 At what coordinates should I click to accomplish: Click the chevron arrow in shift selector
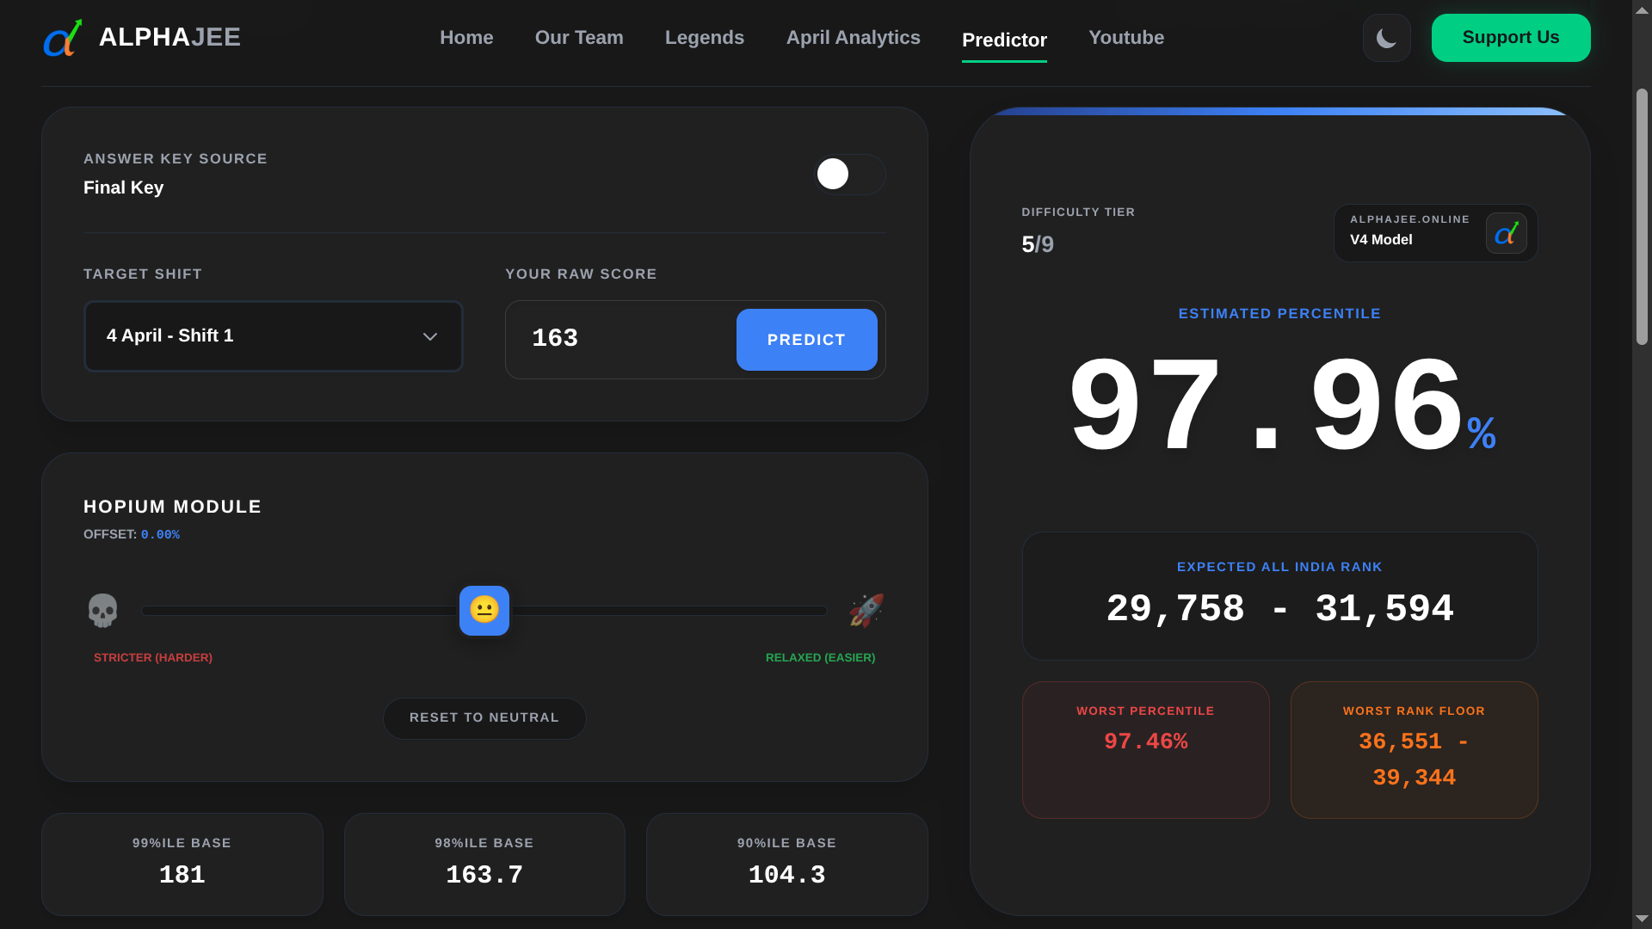tap(430, 336)
